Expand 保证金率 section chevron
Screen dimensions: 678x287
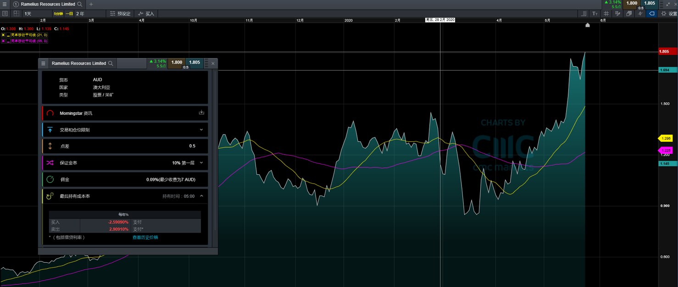pyautogui.click(x=201, y=162)
